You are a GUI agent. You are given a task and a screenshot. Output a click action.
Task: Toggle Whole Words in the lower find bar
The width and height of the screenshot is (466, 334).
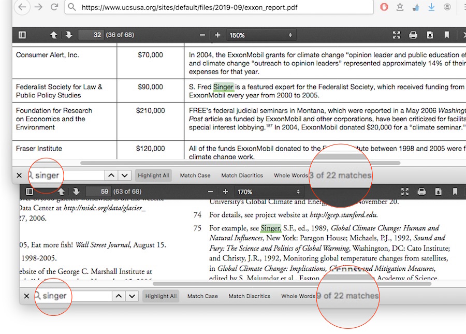coord(298,296)
